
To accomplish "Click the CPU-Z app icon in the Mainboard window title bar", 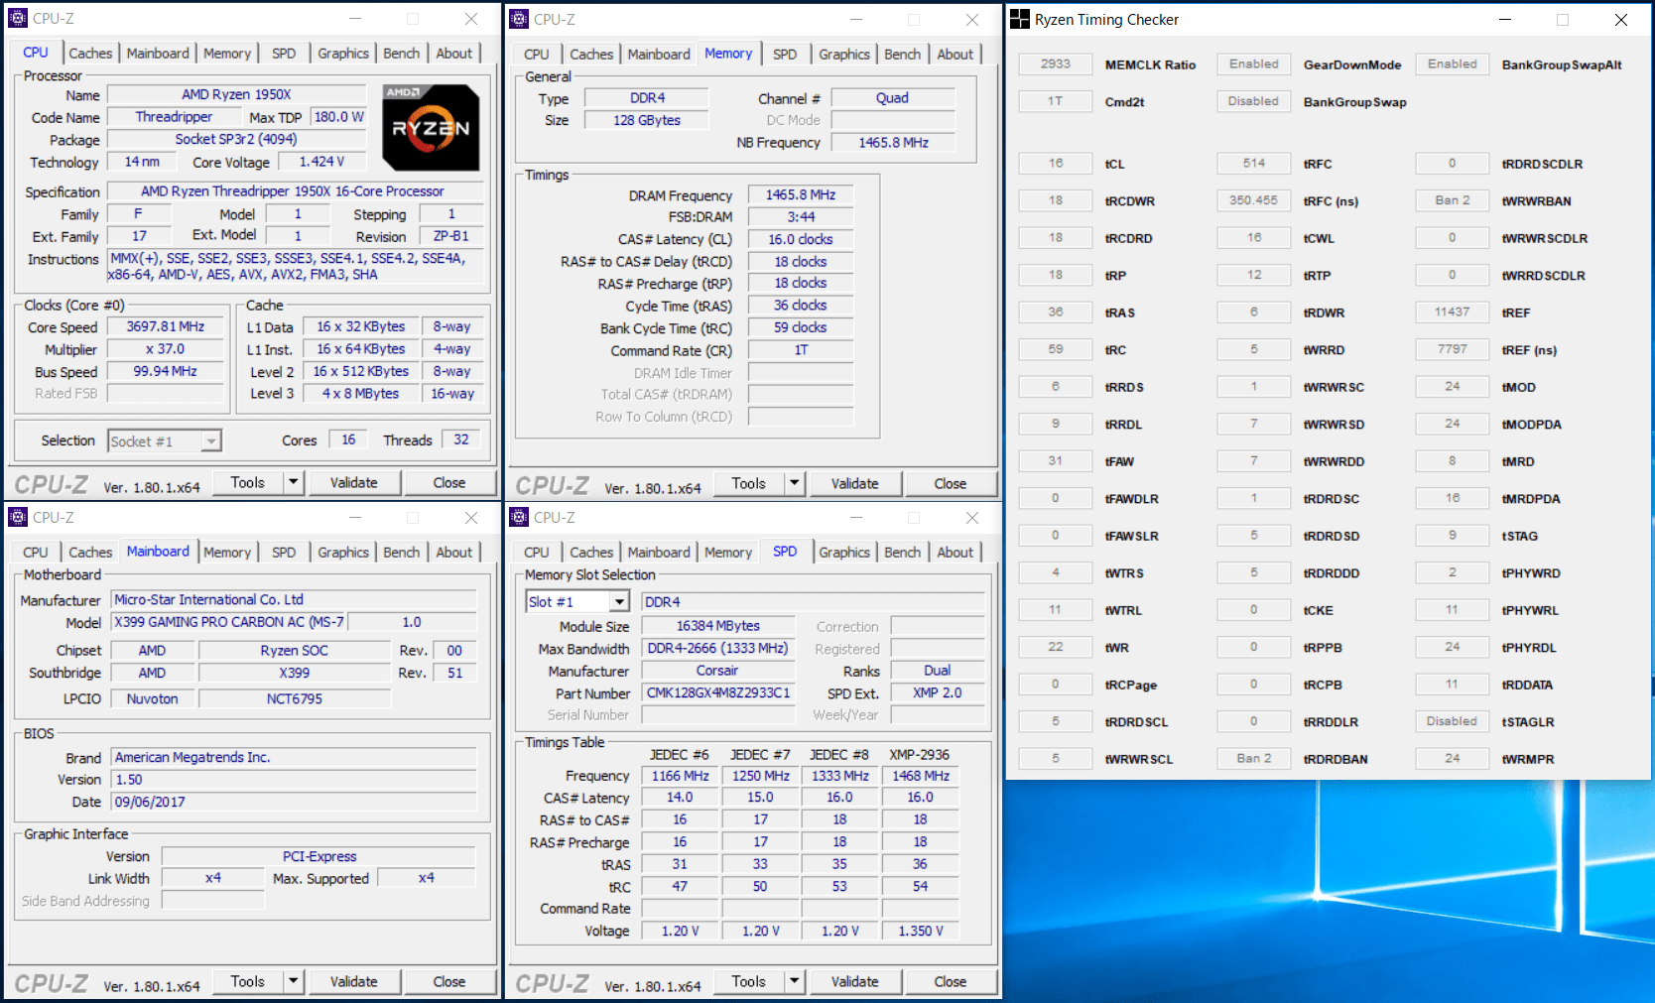I will pyautogui.click(x=18, y=517).
